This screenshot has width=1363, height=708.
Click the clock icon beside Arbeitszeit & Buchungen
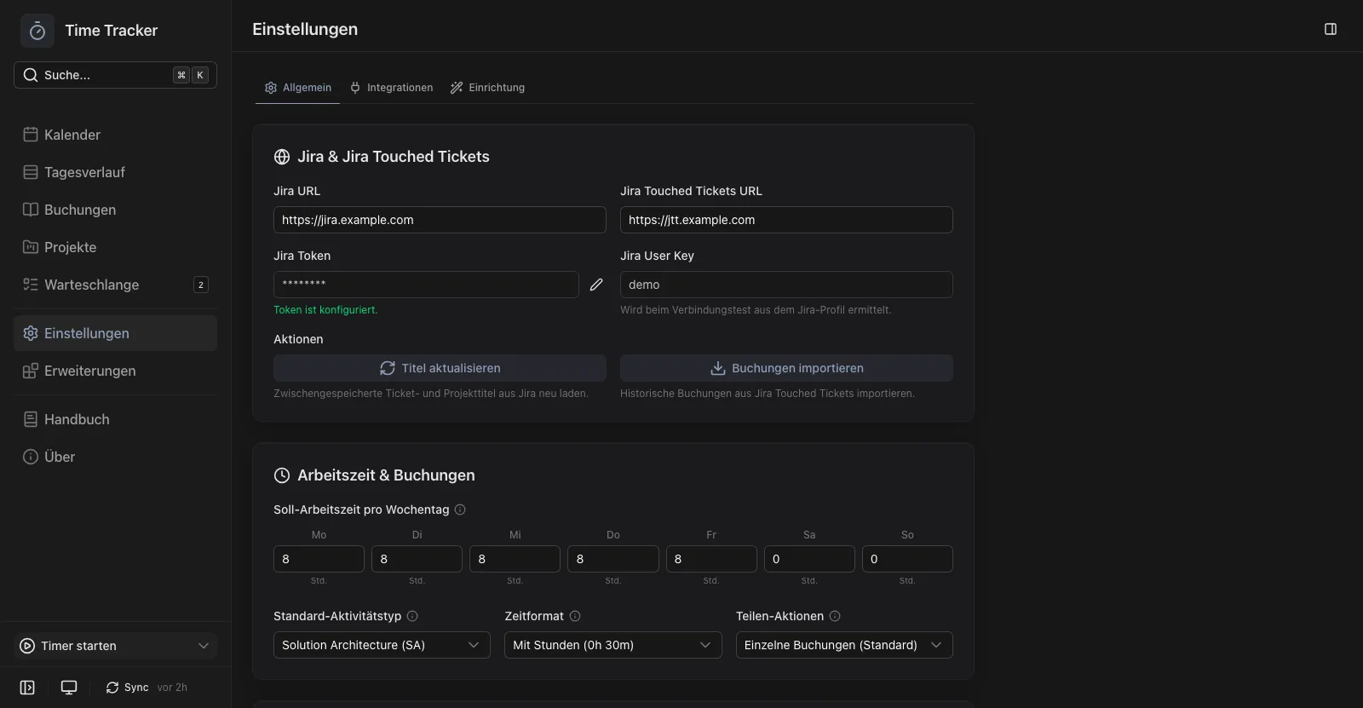pos(282,475)
